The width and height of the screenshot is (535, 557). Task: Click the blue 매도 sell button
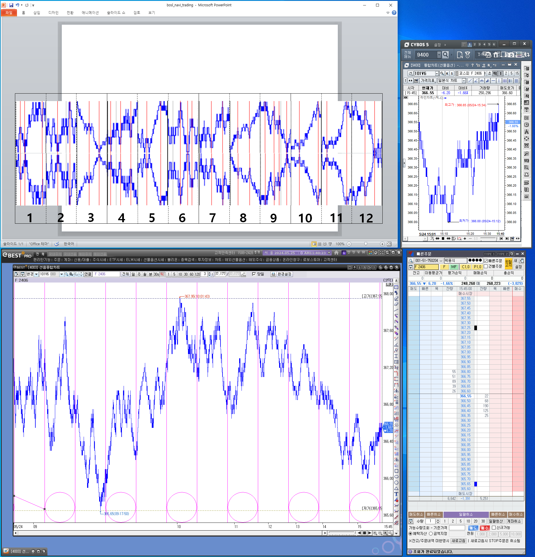473,528
